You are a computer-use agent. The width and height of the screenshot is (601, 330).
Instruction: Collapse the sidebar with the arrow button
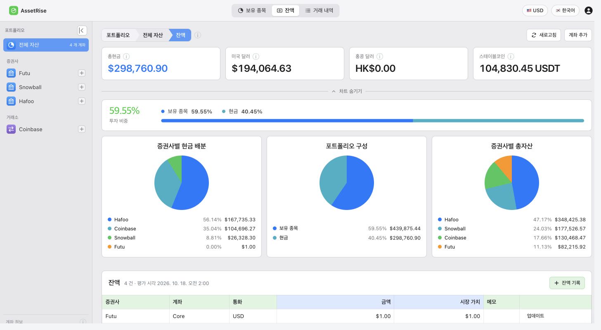click(x=82, y=30)
